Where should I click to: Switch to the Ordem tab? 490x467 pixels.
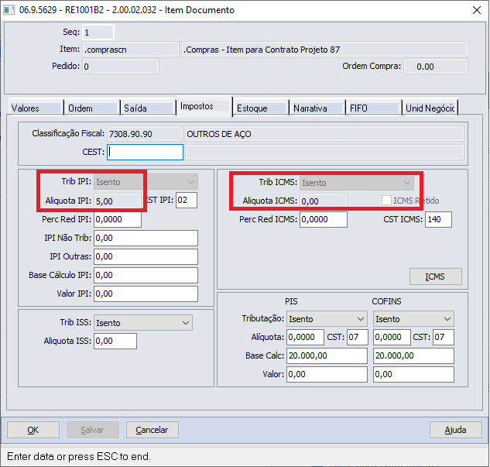click(92, 108)
